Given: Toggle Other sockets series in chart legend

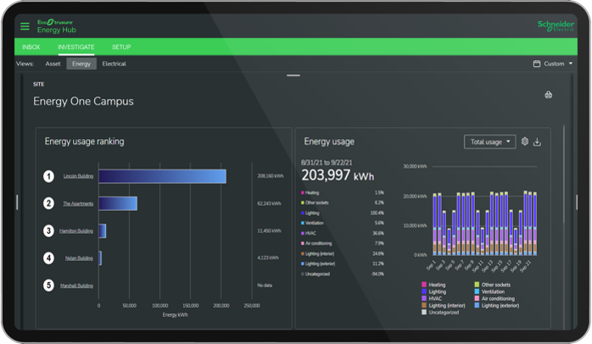Looking at the screenshot, I should 492,285.
